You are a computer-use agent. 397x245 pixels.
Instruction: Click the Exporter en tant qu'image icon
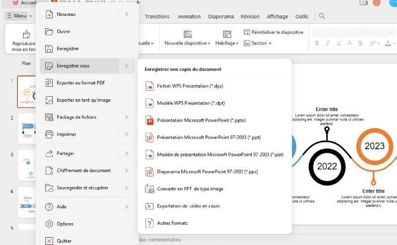[49, 100]
